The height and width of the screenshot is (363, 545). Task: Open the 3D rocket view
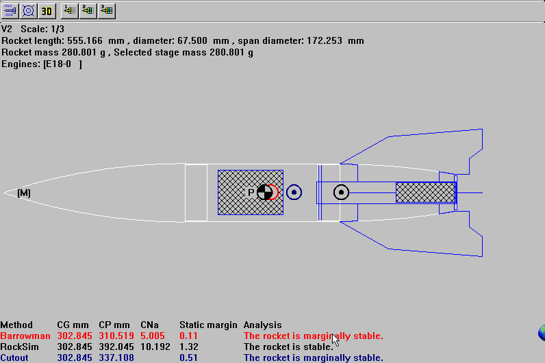[x=47, y=10]
